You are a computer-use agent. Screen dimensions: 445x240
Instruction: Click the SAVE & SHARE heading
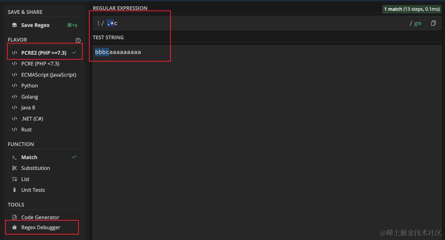pyautogui.click(x=25, y=12)
